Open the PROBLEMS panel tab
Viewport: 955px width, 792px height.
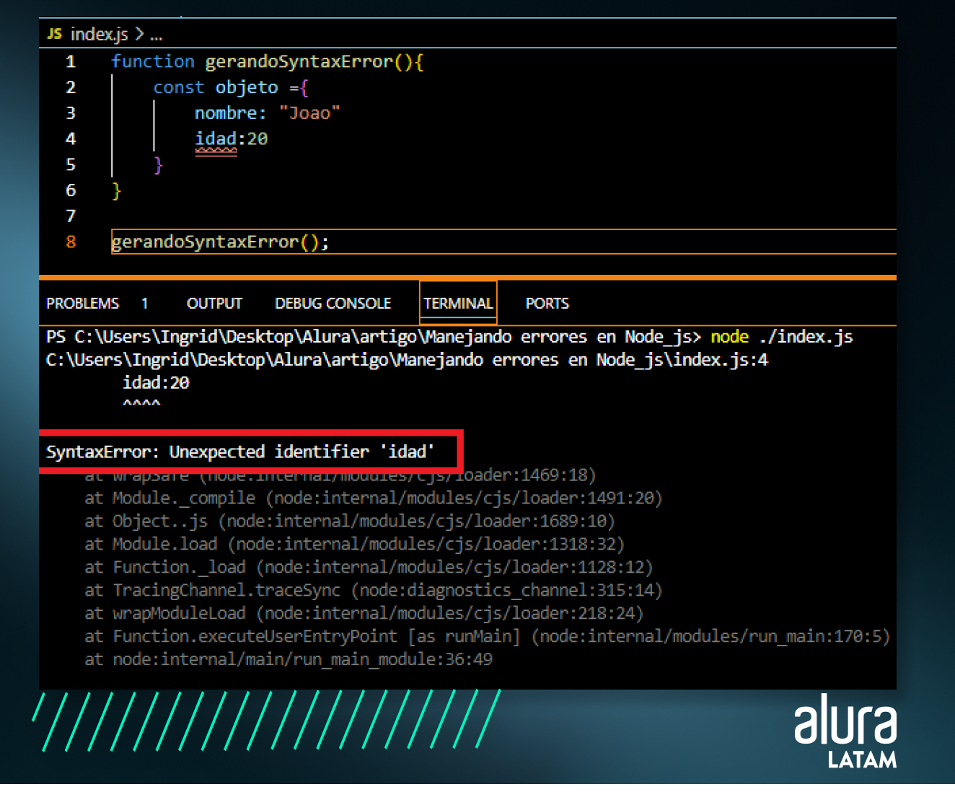82,304
